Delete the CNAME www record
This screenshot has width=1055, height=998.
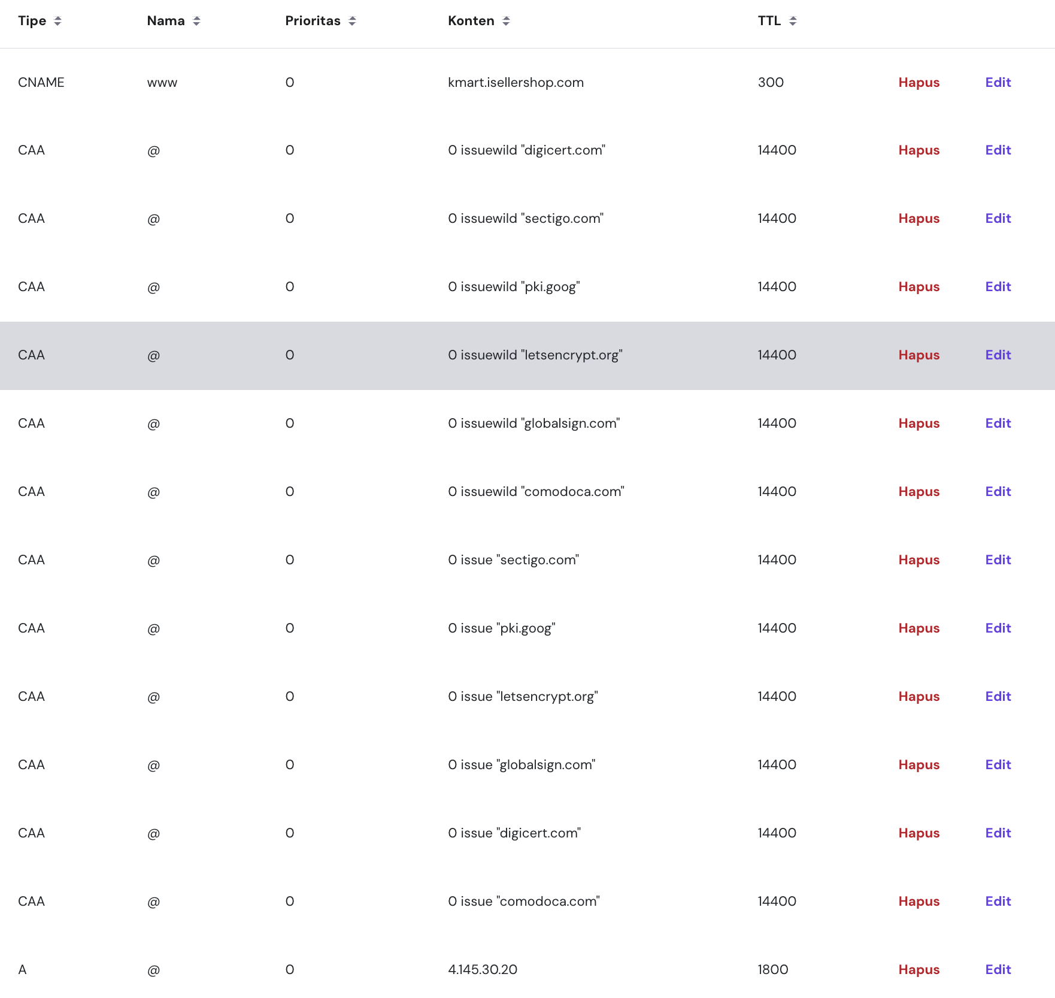coord(918,83)
